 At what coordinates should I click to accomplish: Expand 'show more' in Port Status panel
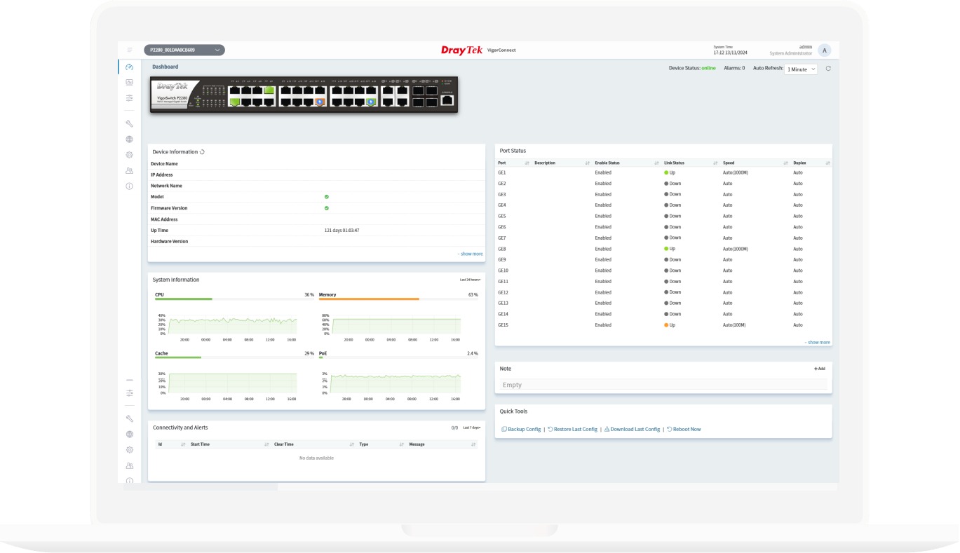click(x=817, y=343)
